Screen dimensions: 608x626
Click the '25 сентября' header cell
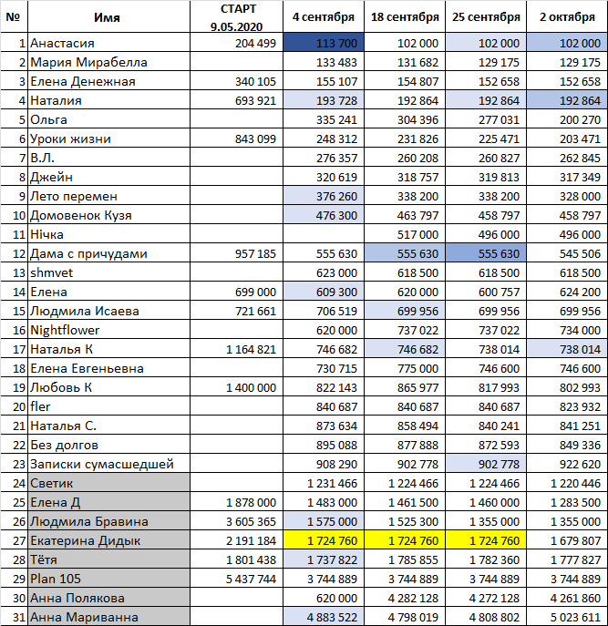point(486,16)
